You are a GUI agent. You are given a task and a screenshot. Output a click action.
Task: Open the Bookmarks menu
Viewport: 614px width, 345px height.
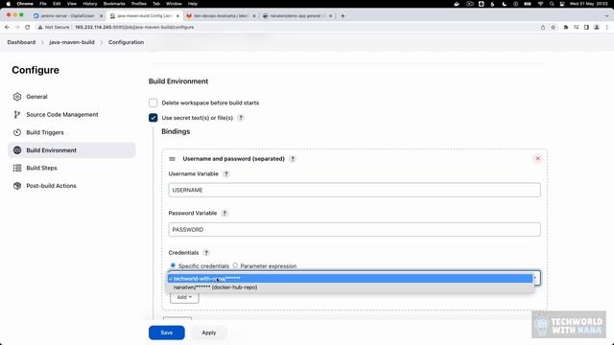click(x=114, y=4)
